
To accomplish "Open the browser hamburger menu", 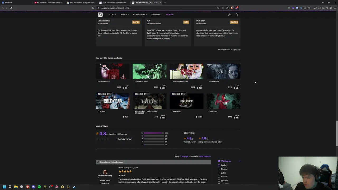I will coord(335,8).
